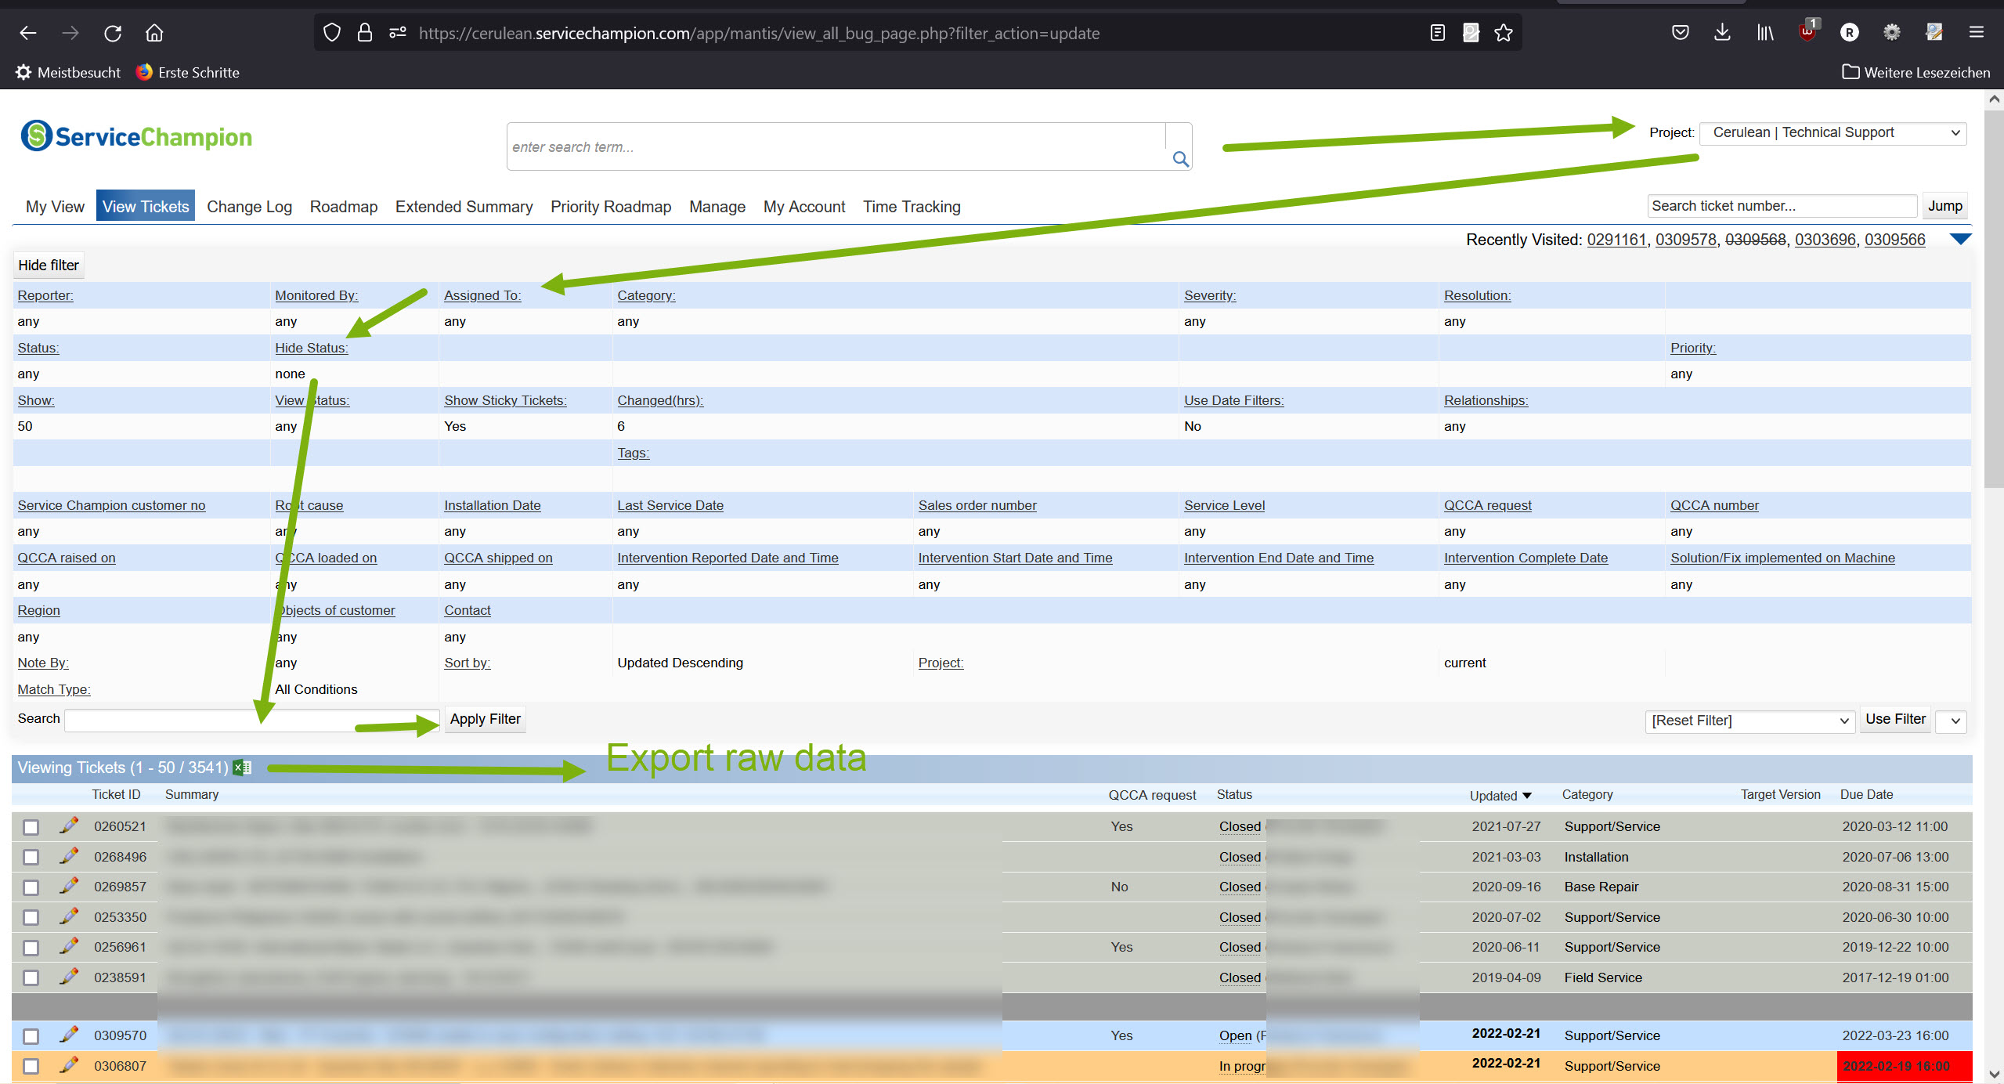Screen dimensions: 2004x1084
Task: Open the browser downloads icon
Action: click(x=1722, y=33)
